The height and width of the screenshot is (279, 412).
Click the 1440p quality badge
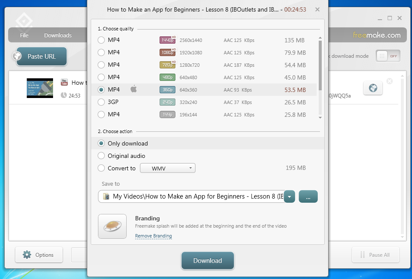(168, 40)
